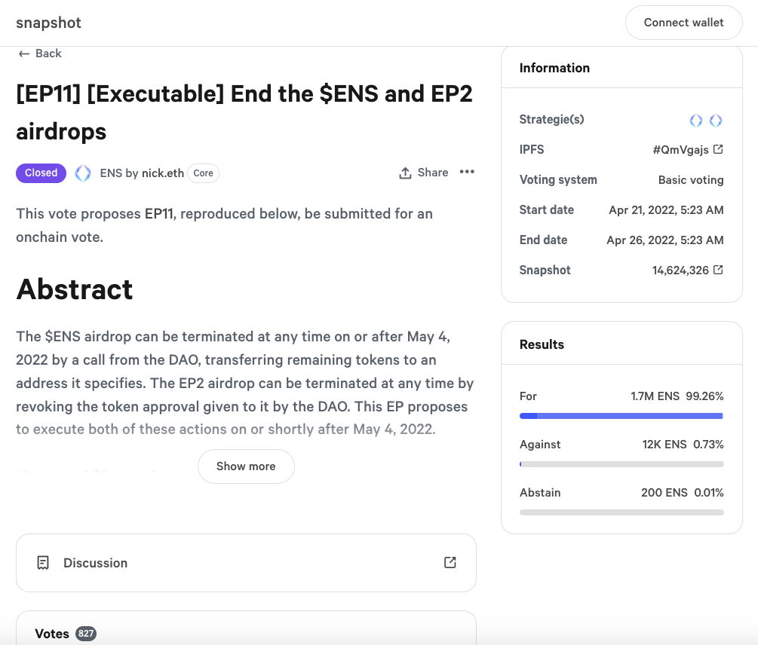Click the second strategy icon
Screen dimensions: 758x645
[x=716, y=121]
